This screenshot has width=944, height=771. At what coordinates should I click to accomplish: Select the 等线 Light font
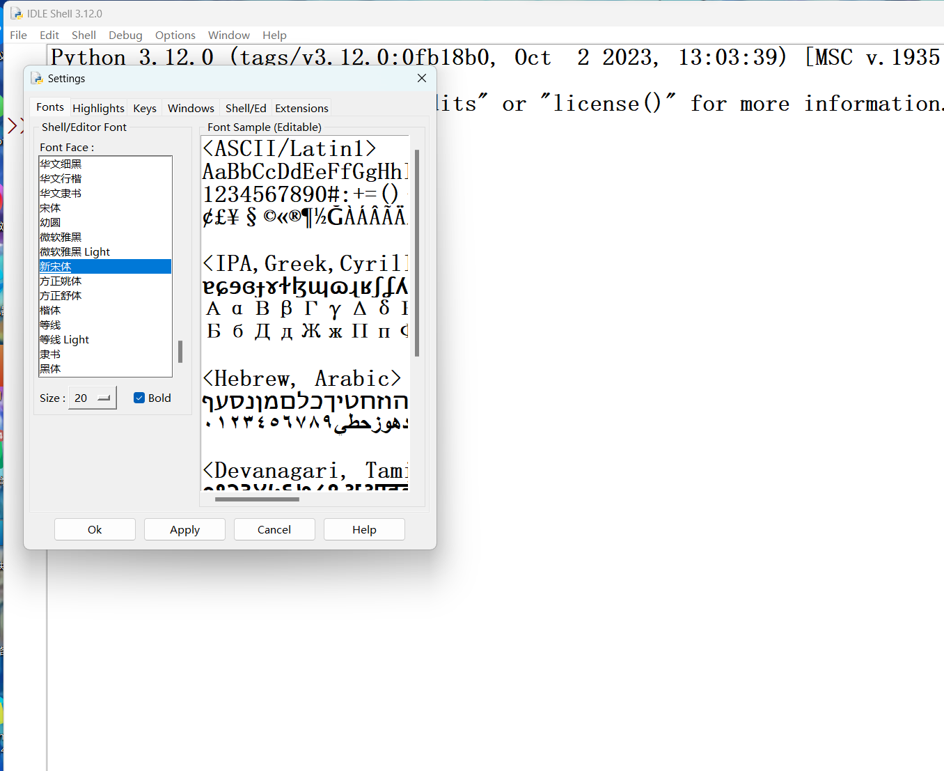click(x=105, y=339)
